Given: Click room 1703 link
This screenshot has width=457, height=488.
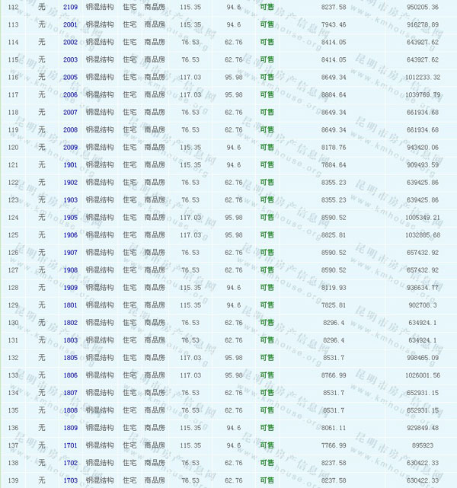Looking at the screenshot, I should click(70, 480).
